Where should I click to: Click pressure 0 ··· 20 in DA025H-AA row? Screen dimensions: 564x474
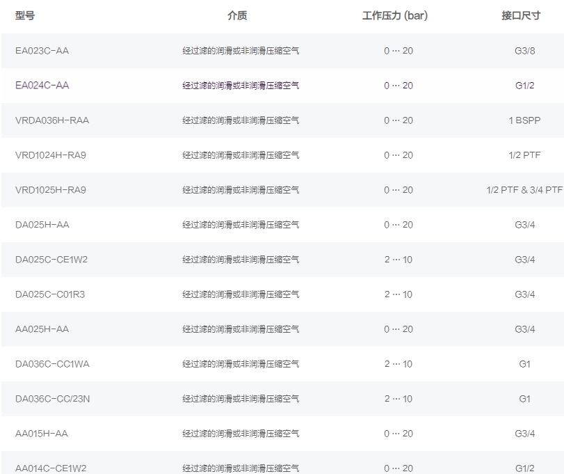click(x=398, y=225)
